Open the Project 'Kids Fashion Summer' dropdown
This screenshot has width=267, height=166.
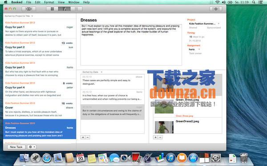pyautogui.click(x=204, y=23)
